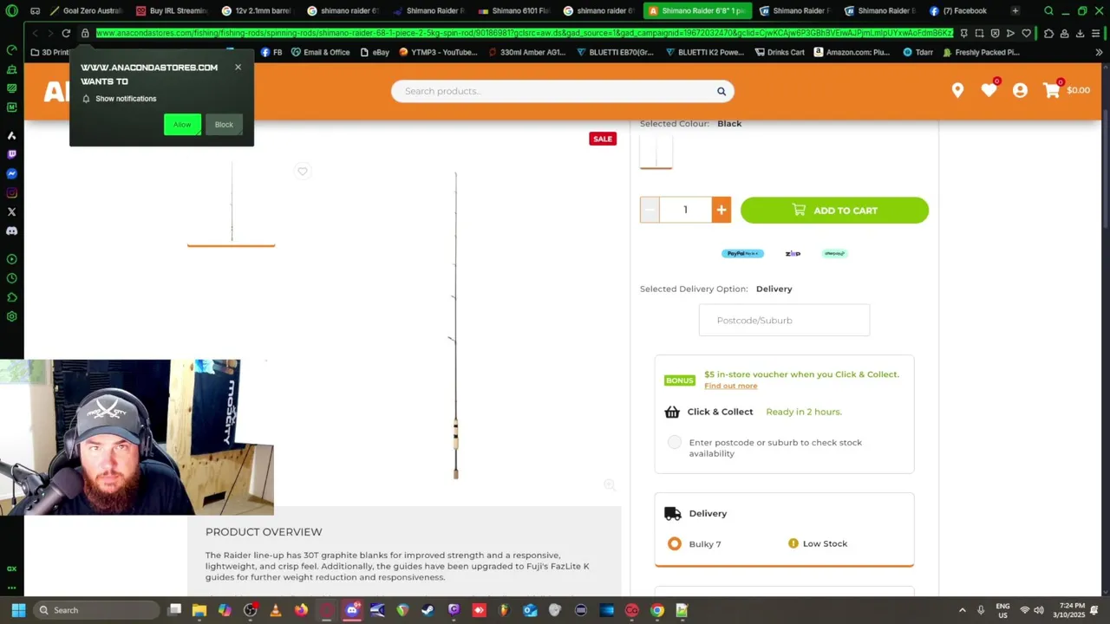Click the browser address bar URL
This screenshot has width=1110, height=624.
(x=524, y=33)
